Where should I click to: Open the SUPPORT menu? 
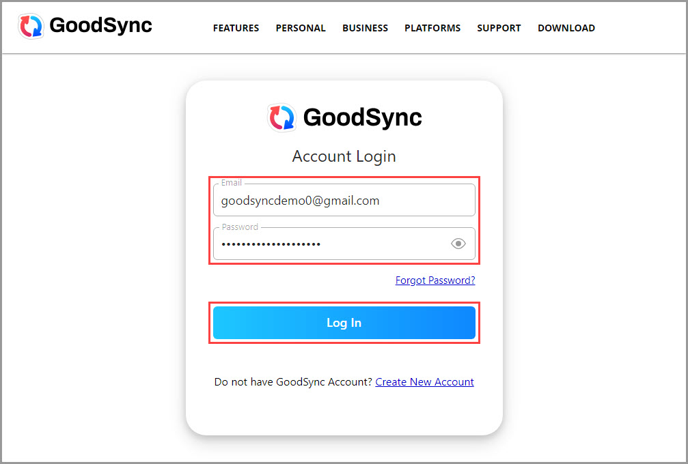point(499,28)
